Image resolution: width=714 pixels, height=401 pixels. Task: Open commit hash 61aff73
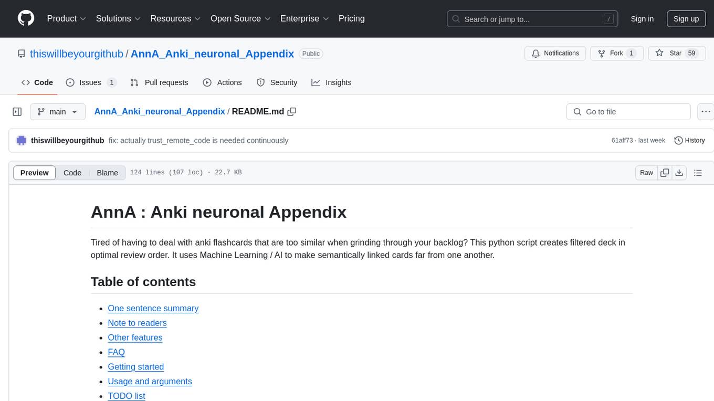click(622, 141)
